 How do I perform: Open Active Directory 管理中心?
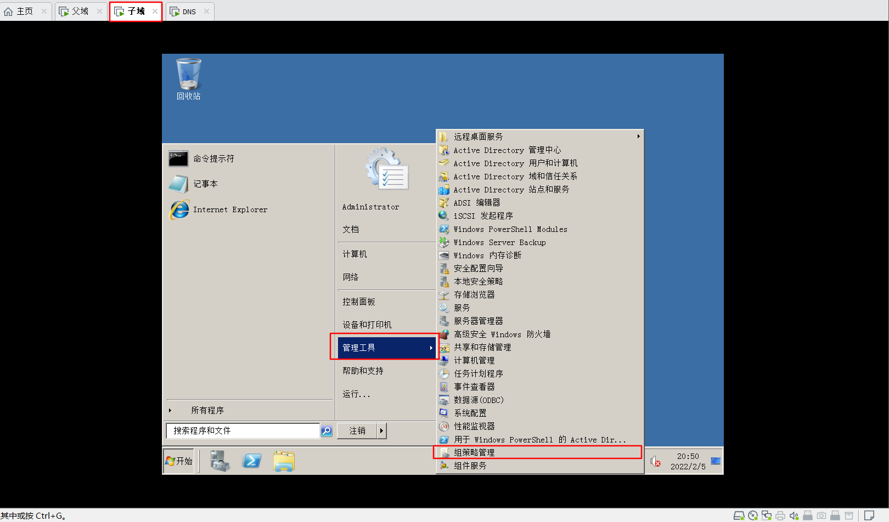pos(541,150)
